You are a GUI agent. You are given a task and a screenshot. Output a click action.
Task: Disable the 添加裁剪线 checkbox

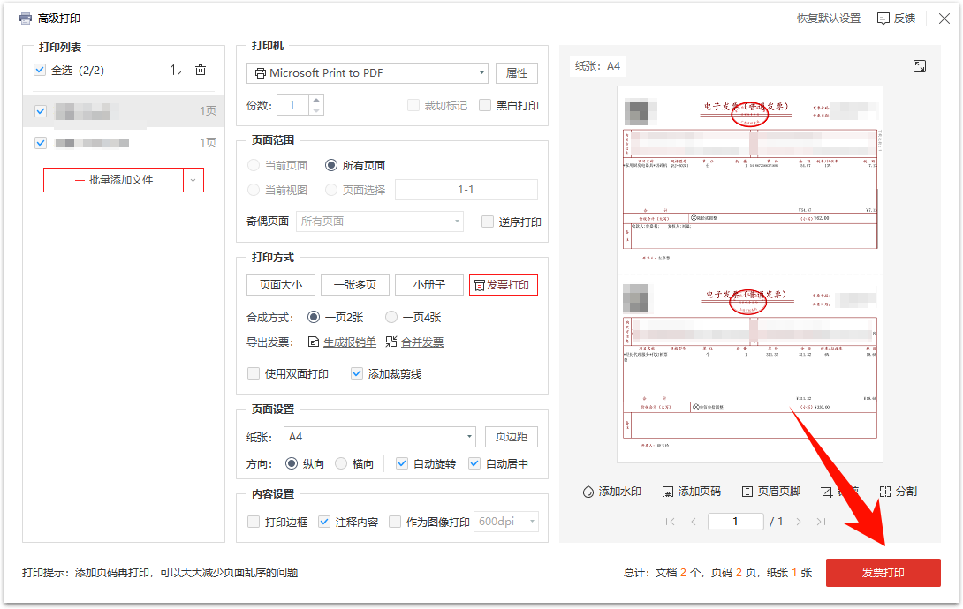[356, 373]
